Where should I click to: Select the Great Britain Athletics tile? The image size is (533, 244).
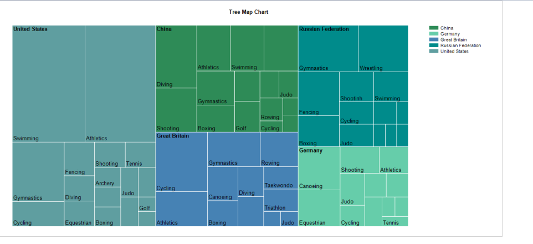[181, 209]
